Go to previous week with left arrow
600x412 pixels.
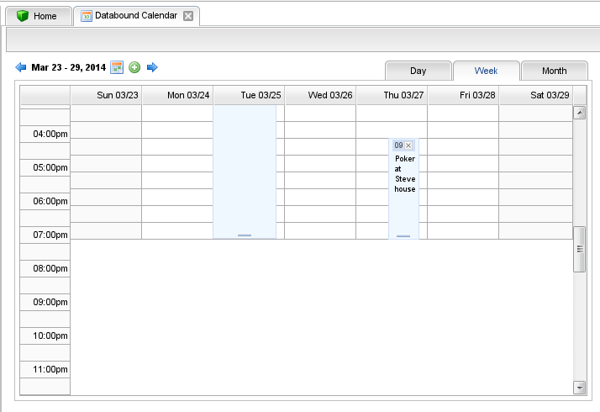point(21,67)
